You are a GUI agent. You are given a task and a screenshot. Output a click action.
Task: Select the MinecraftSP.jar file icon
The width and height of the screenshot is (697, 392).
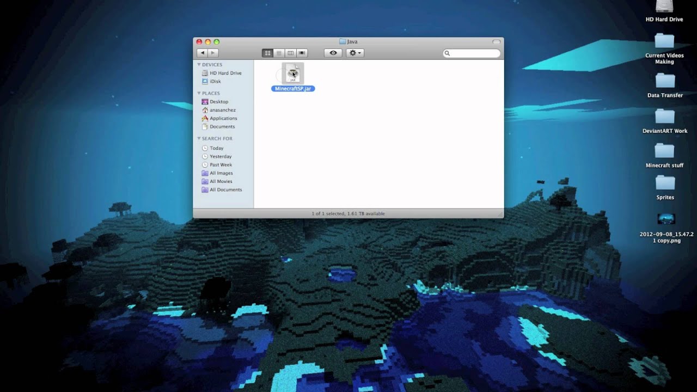coord(293,73)
